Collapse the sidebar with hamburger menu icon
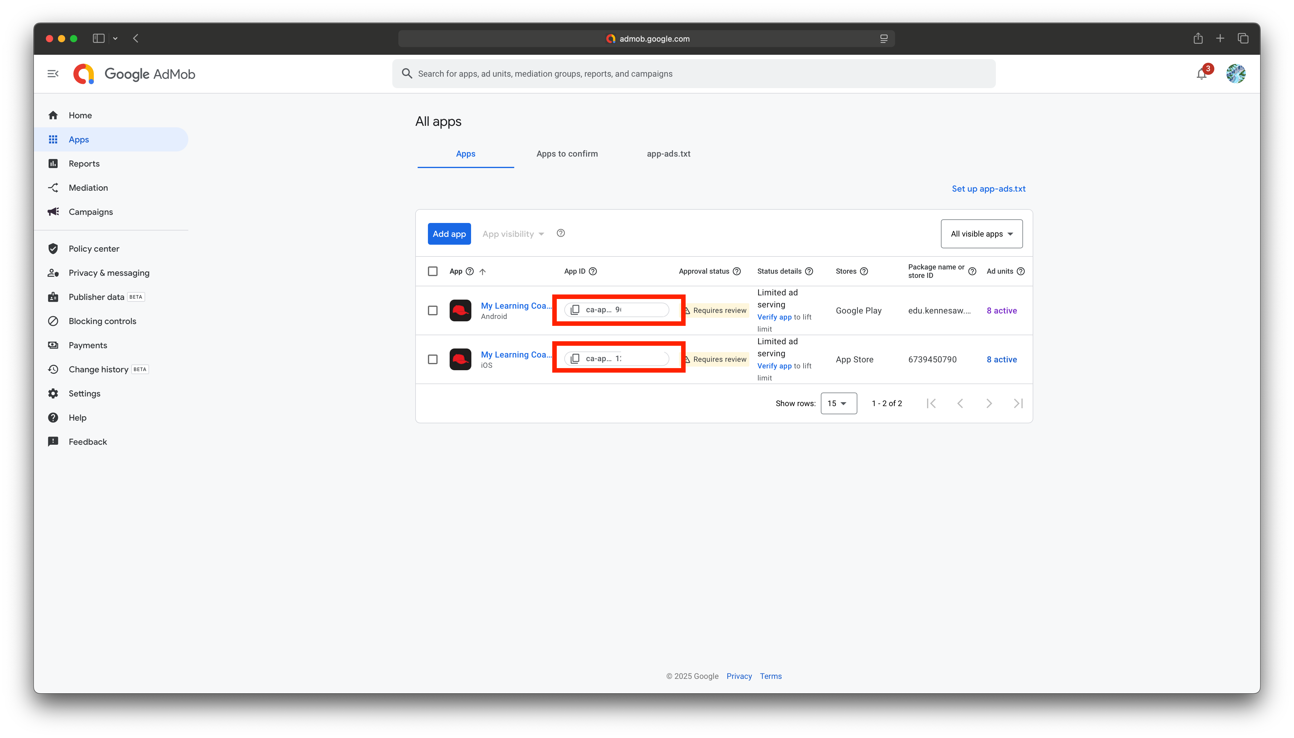Viewport: 1294px width, 738px height. (x=53, y=74)
